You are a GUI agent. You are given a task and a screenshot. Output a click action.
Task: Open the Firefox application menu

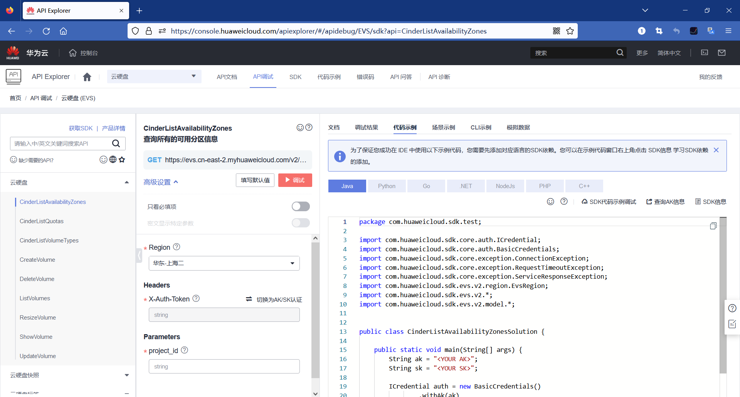728,31
